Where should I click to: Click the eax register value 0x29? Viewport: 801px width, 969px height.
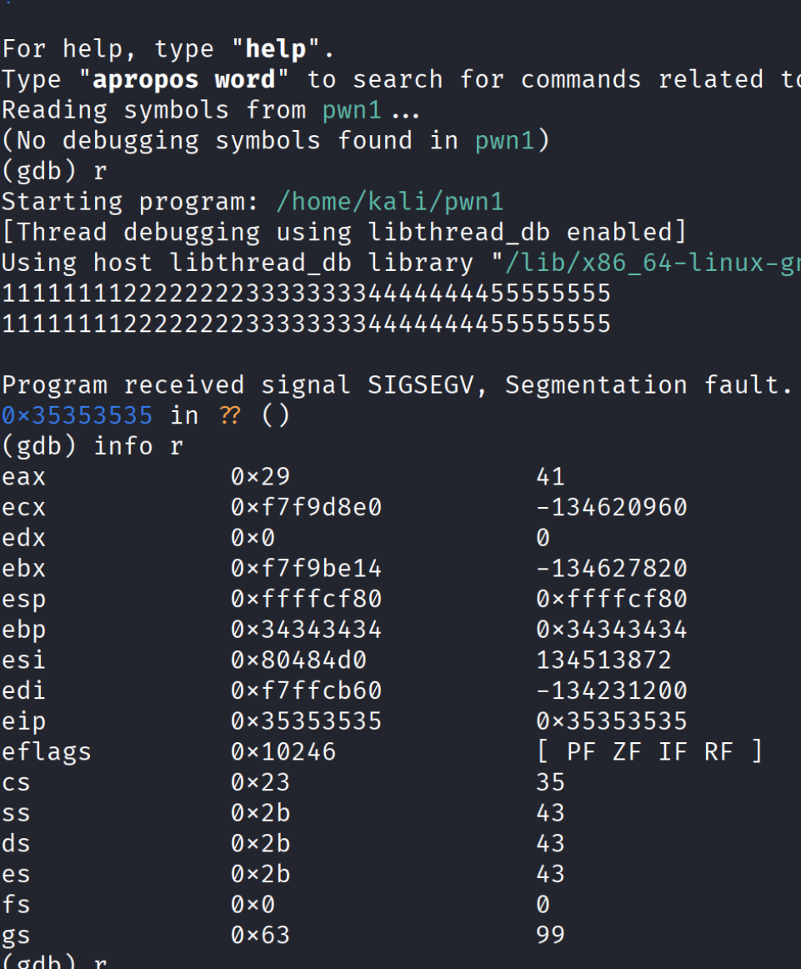tap(260, 477)
